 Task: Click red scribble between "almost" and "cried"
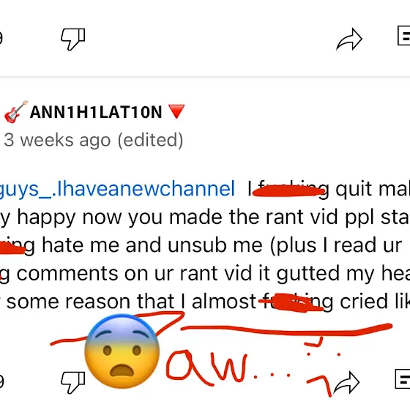click(291, 303)
